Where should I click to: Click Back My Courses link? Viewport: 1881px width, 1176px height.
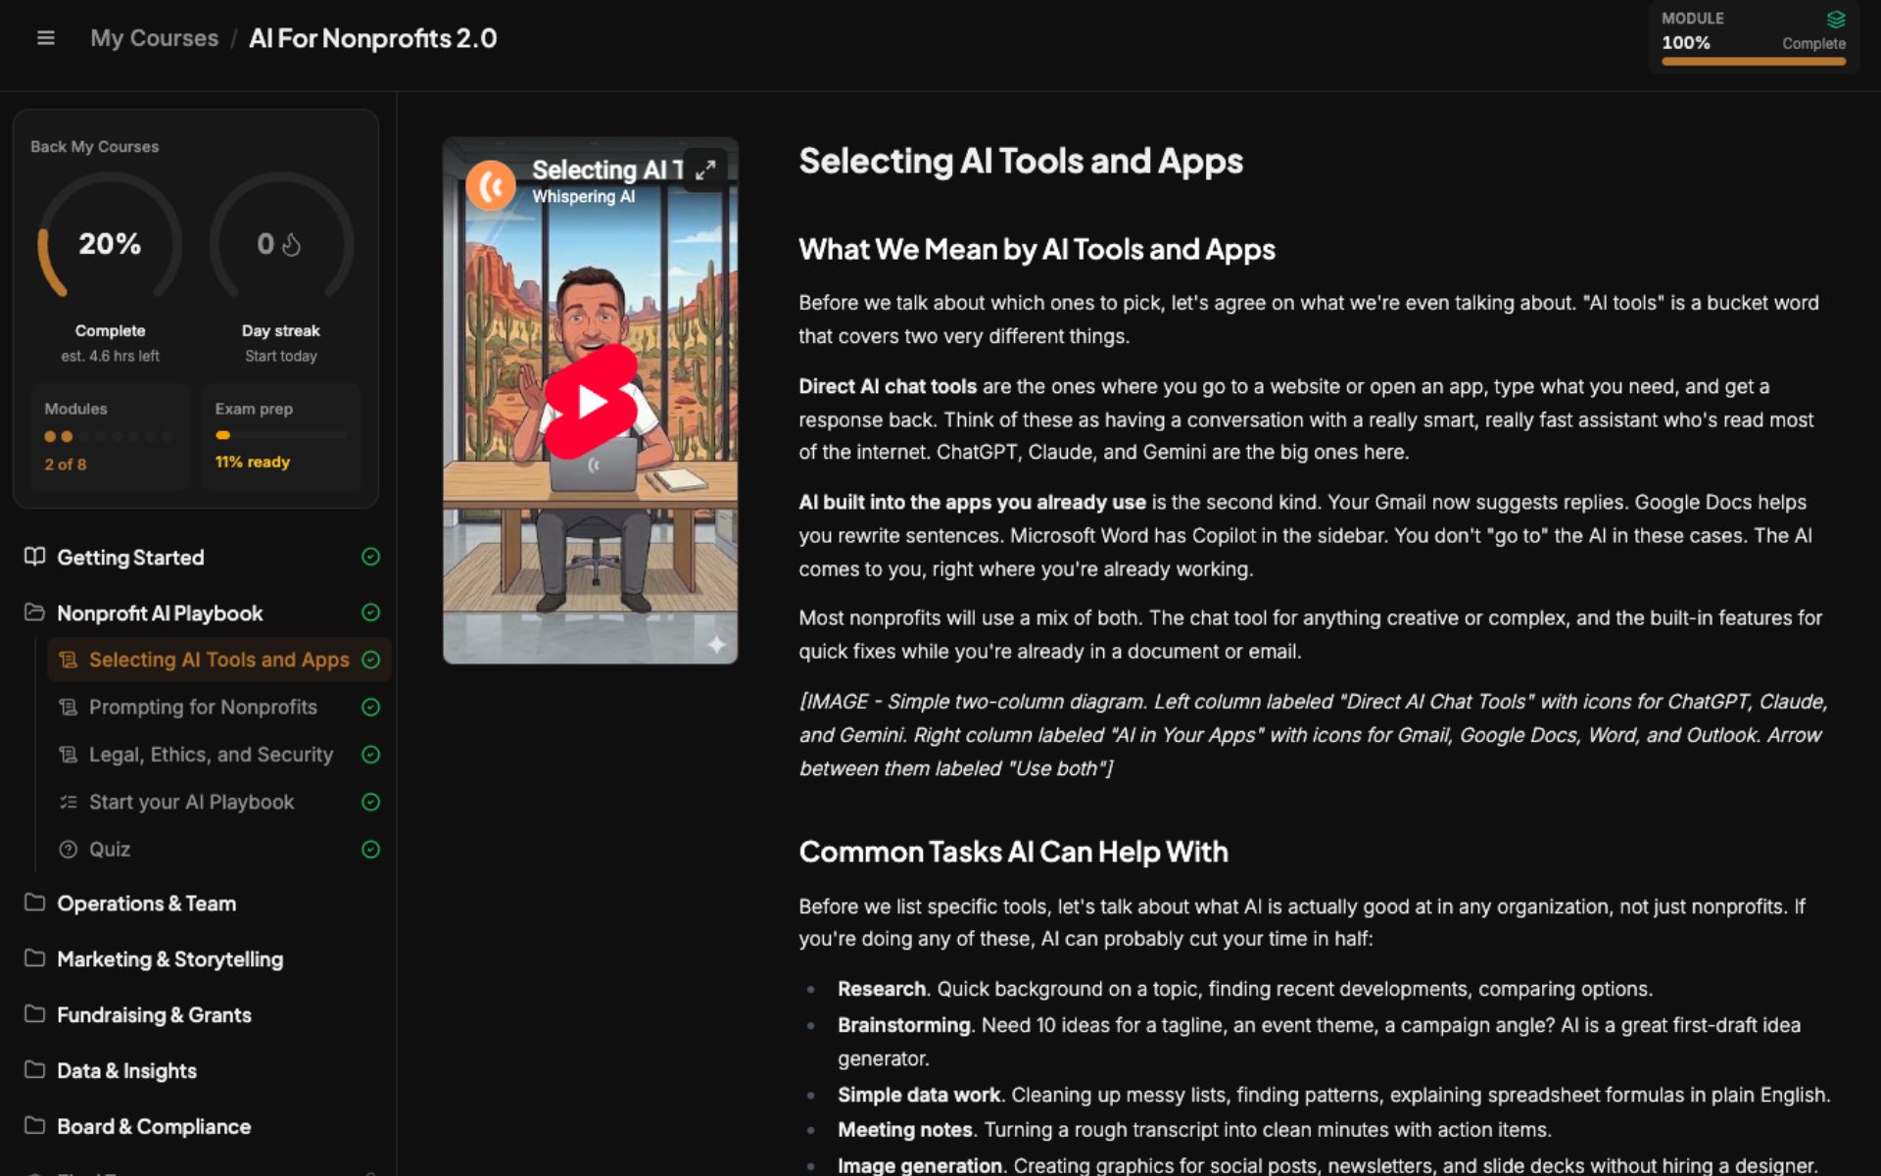click(x=94, y=146)
